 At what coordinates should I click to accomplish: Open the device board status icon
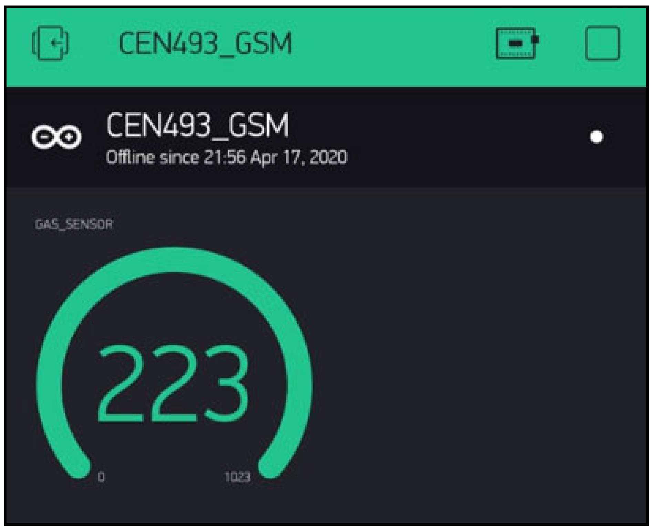(517, 43)
